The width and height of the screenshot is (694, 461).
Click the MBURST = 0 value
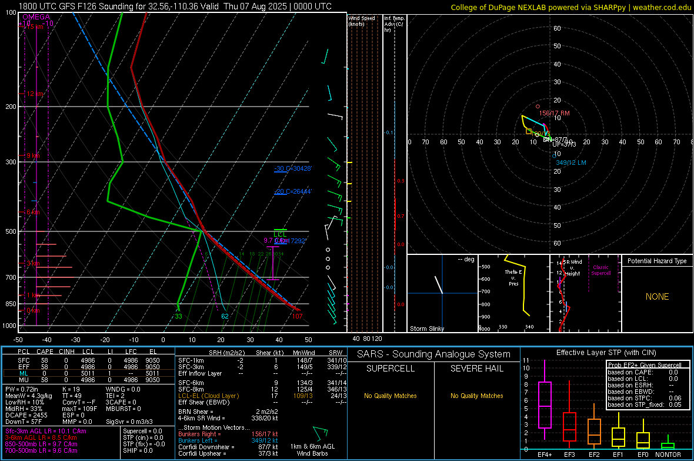point(124,409)
